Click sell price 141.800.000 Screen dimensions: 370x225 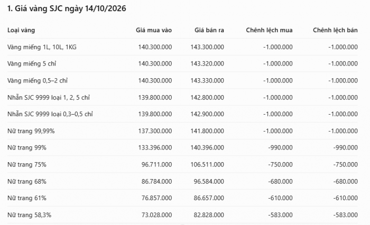pyautogui.click(x=207, y=131)
